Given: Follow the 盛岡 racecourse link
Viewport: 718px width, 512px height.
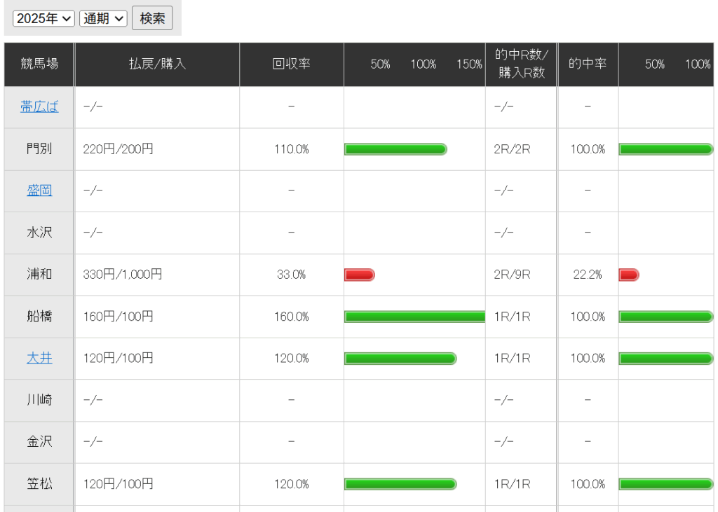Looking at the screenshot, I should (39, 191).
